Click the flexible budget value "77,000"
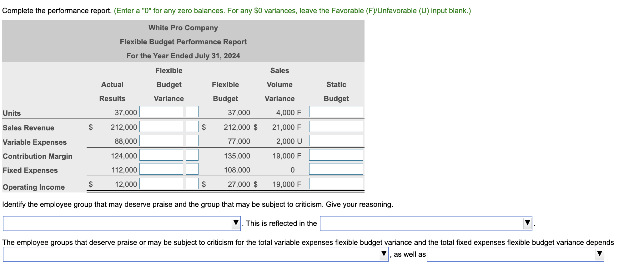 239,141
